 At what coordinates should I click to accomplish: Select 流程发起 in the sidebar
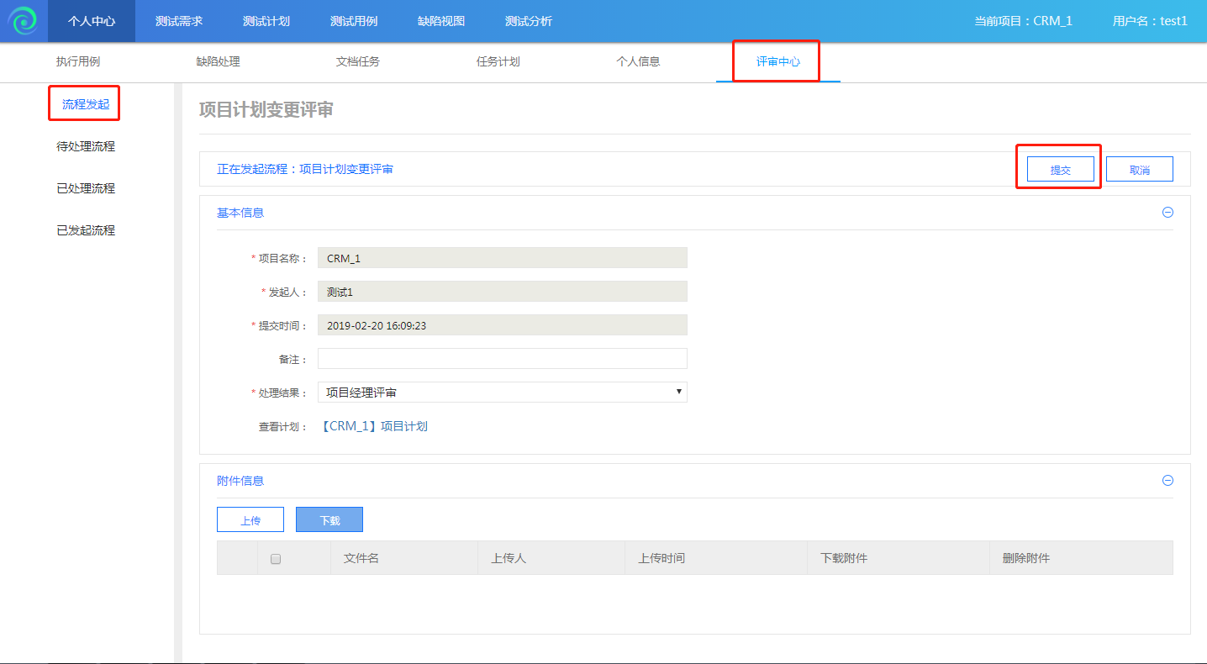pos(86,104)
